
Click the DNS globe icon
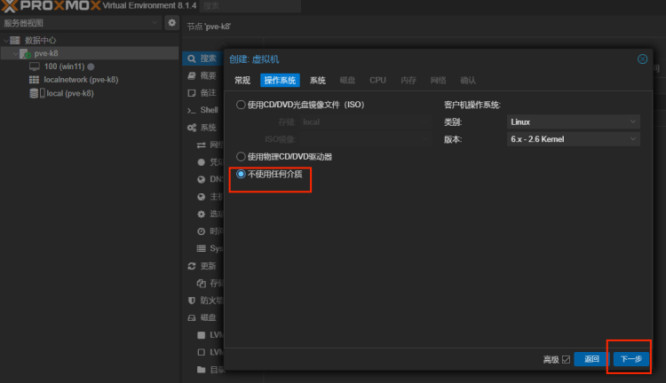(202, 179)
